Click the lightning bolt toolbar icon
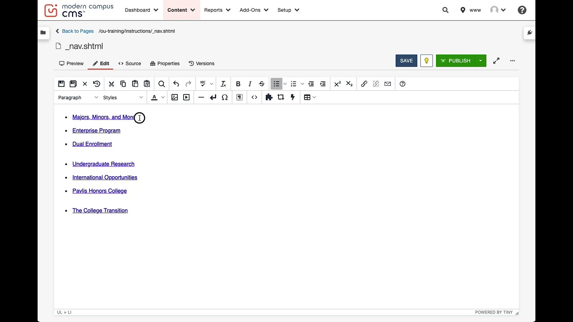Viewport: 573px width, 322px height. [x=292, y=97]
